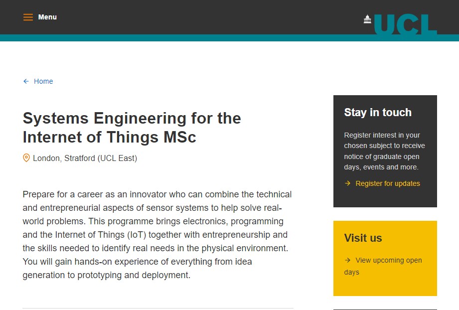The width and height of the screenshot is (459, 310).
Task: Click the location pin icon
Action: click(26, 157)
